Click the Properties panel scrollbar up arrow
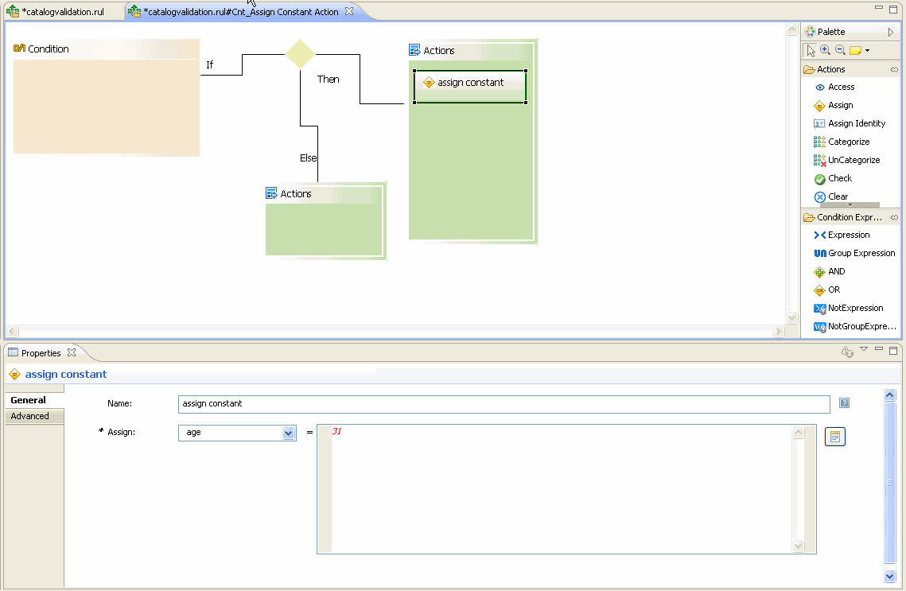The height and width of the screenshot is (591, 906). point(890,395)
